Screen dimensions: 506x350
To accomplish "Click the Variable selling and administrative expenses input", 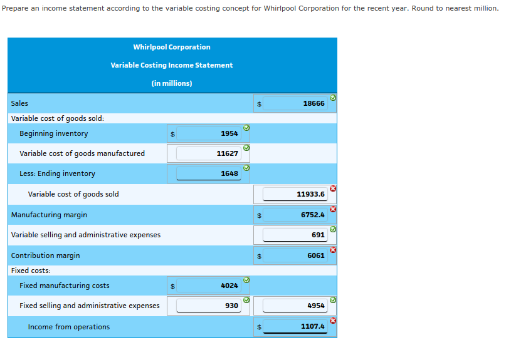I will click(295, 235).
